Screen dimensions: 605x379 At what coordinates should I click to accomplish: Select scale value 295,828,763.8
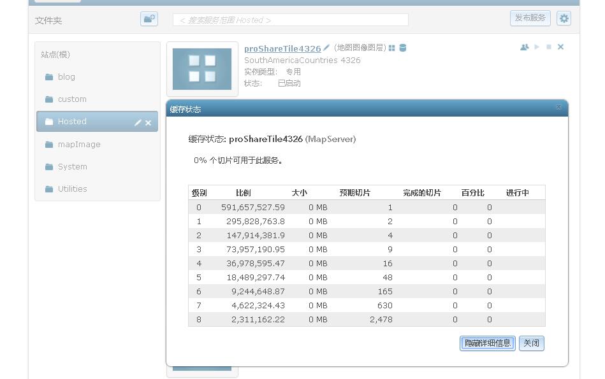coord(256,221)
